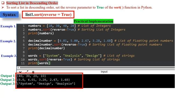Click "list1.sort(reverse = True)" syntax box
The image size is (175, 98).
click(x=48, y=14)
